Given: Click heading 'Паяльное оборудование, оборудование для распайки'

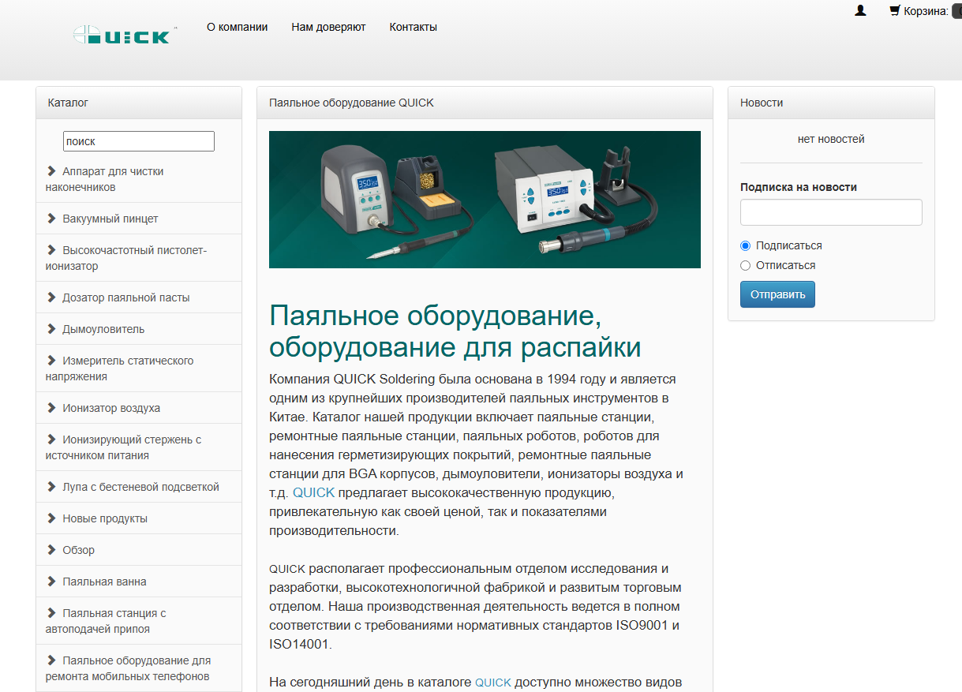Looking at the screenshot, I should click(x=455, y=331).
